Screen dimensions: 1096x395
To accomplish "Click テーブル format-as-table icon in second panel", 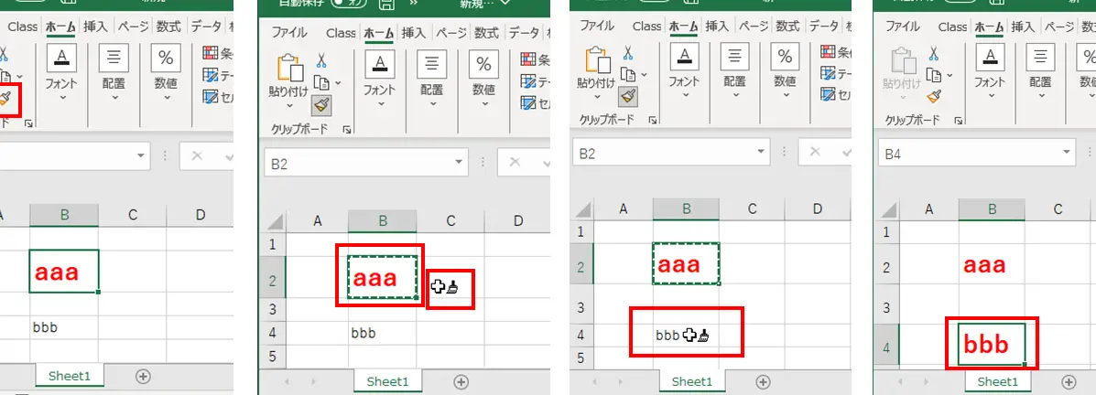I will pyautogui.click(x=527, y=81).
